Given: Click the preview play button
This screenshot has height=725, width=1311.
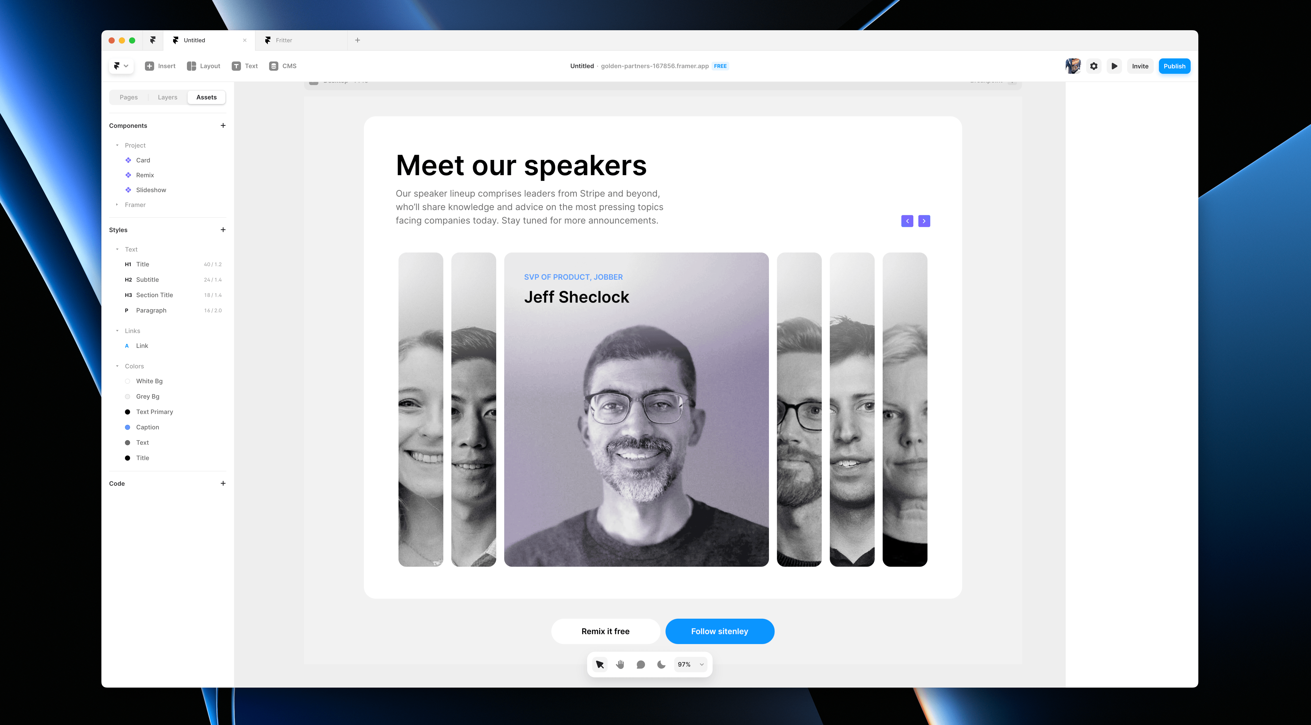Looking at the screenshot, I should pos(1114,66).
